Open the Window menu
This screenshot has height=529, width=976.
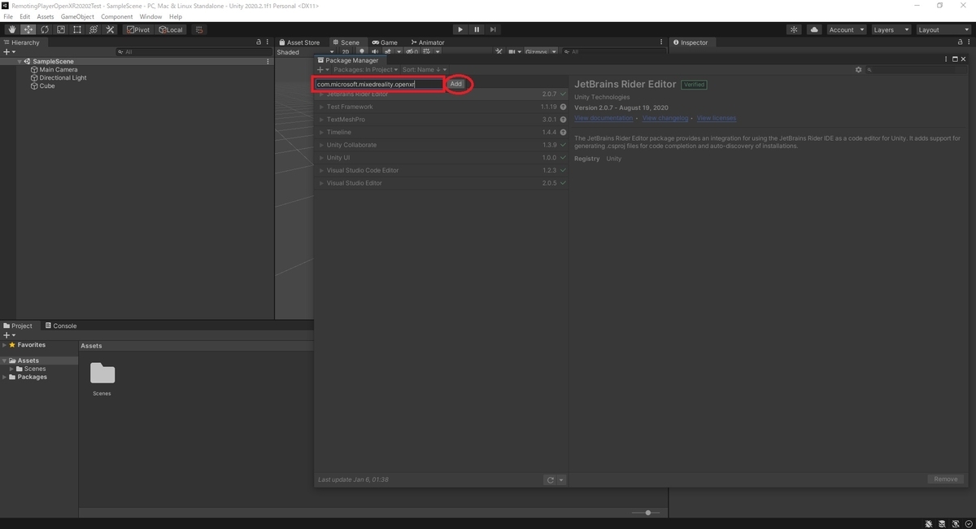click(x=150, y=16)
